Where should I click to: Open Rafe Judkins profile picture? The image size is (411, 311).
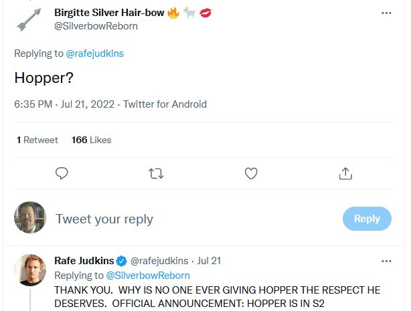click(x=30, y=270)
